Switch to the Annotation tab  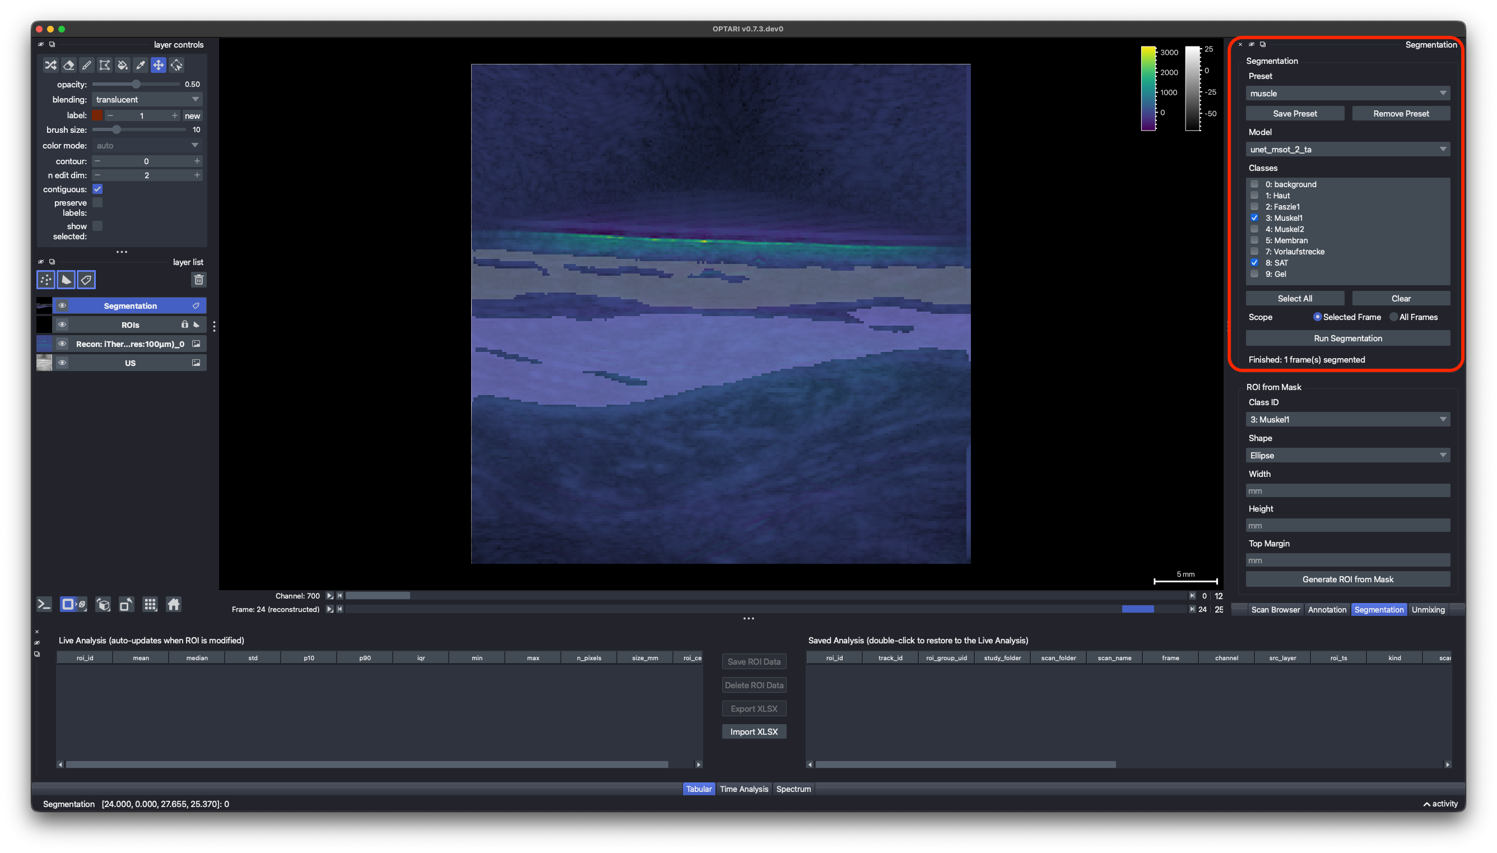point(1327,610)
